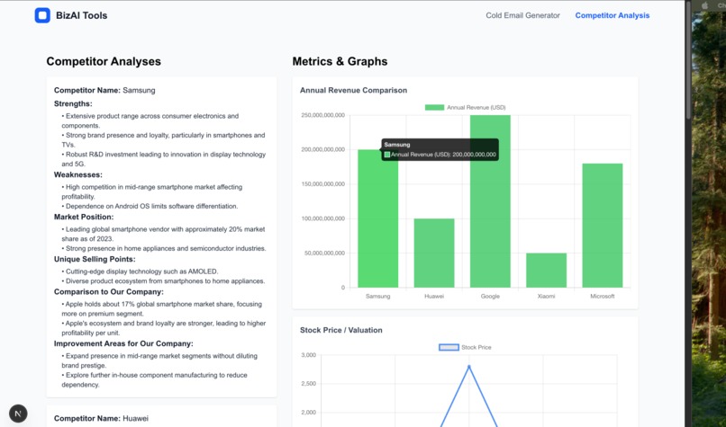726x427 pixels.
Task: Click the page's vertical scrollbar thumb
Action: point(688,60)
